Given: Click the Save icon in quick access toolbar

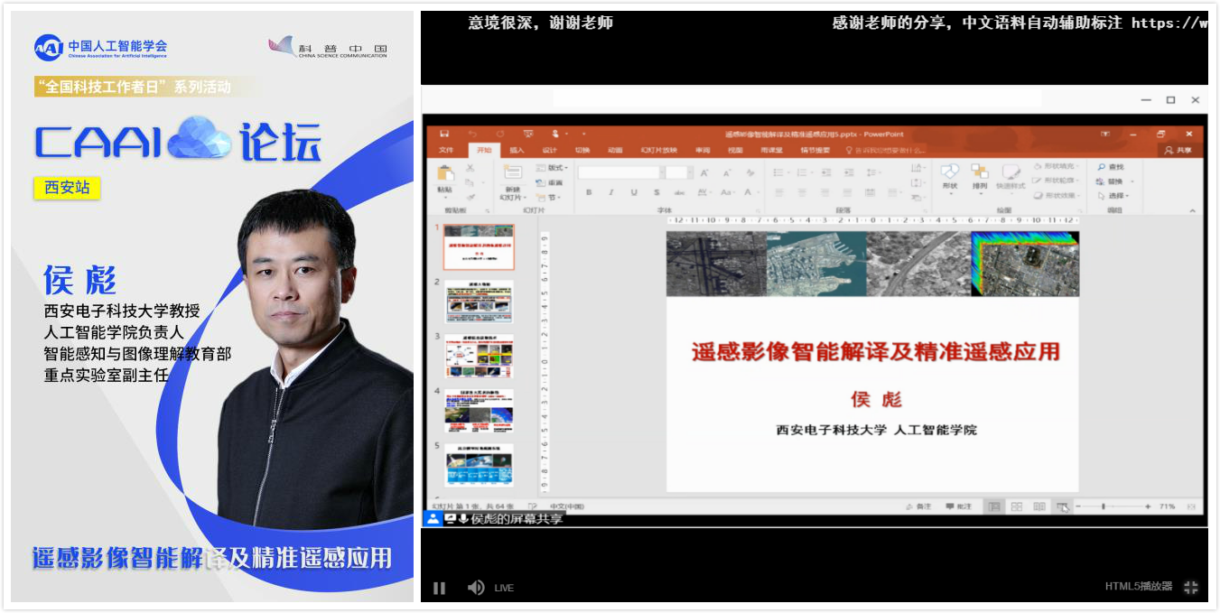Looking at the screenshot, I should (x=444, y=134).
